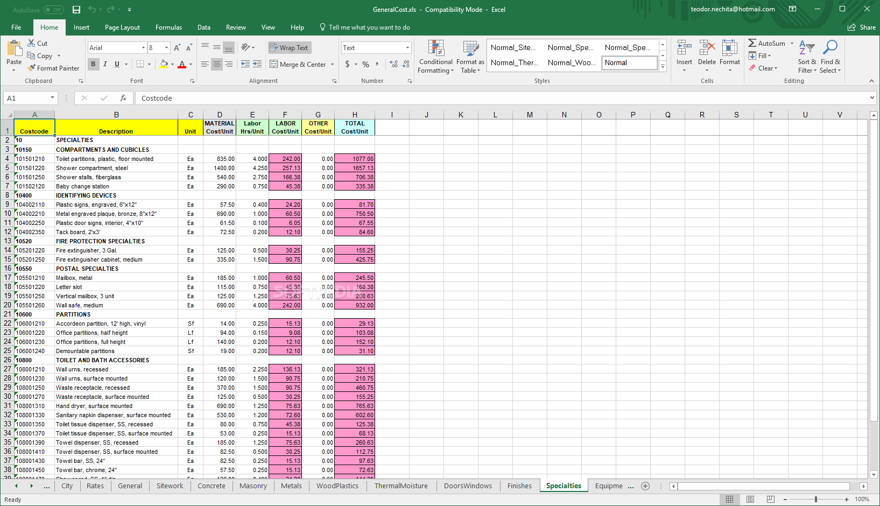
Task: Toggle Wrap Text on
Action: tap(290, 48)
